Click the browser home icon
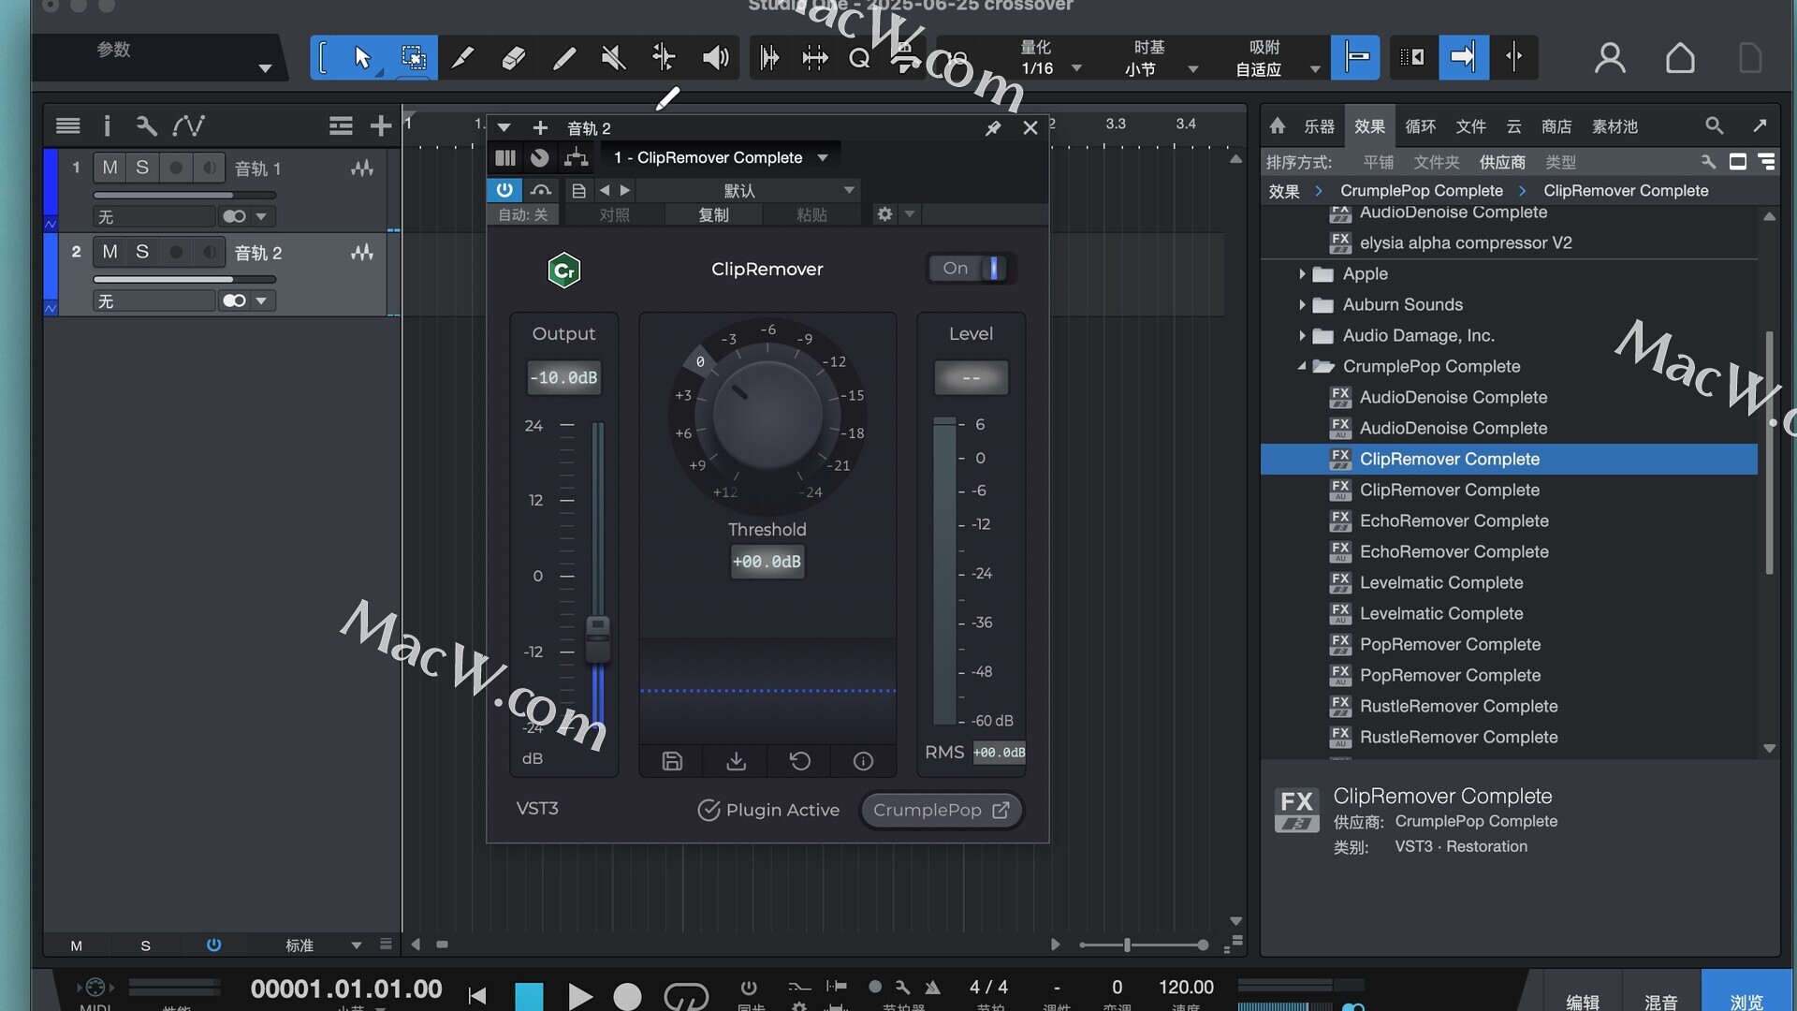 [x=1278, y=125]
